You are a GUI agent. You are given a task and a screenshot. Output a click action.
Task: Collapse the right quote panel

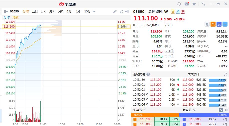point(127,11)
